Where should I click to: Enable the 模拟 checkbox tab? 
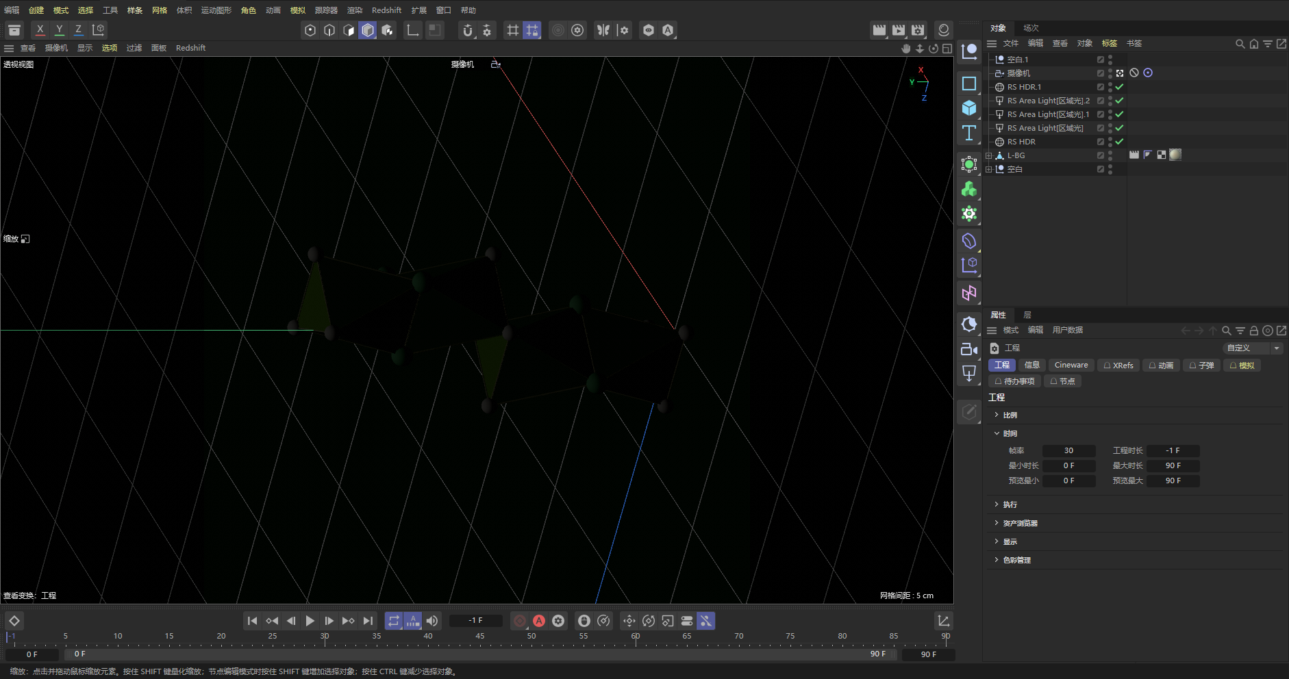pos(1242,366)
